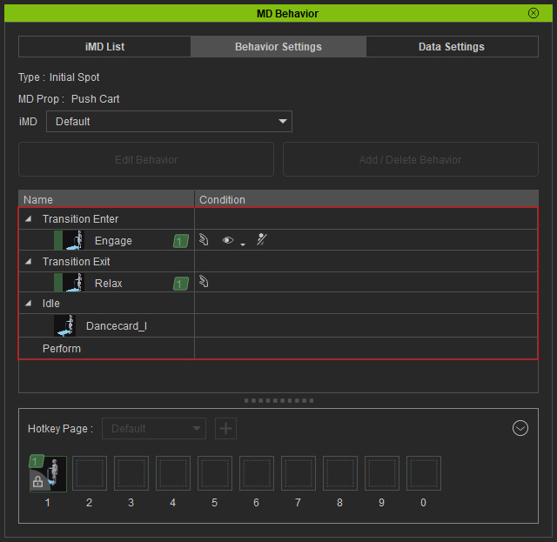The height and width of the screenshot is (542, 557).
Task: Switch to the Data Settings tab
Action: [x=452, y=46]
